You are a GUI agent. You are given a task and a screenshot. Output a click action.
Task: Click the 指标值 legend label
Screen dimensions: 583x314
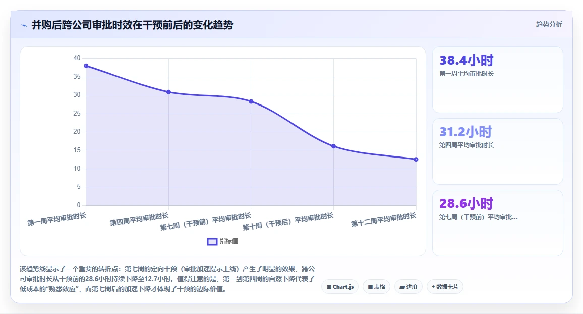[x=228, y=241]
